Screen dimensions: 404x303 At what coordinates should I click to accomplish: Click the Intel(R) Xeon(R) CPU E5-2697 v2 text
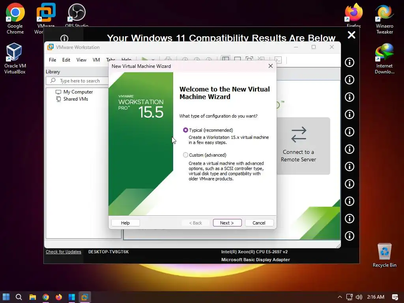[254, 252]
